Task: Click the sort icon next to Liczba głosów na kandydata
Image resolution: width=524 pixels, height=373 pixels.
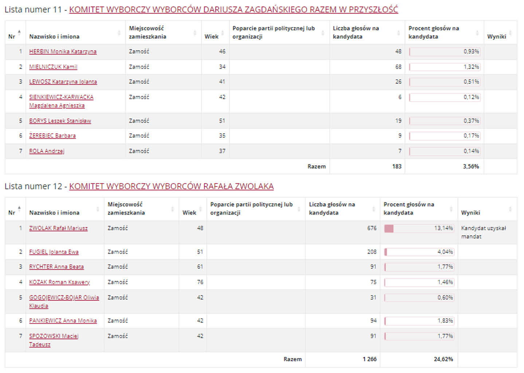Action: [398, 33]
